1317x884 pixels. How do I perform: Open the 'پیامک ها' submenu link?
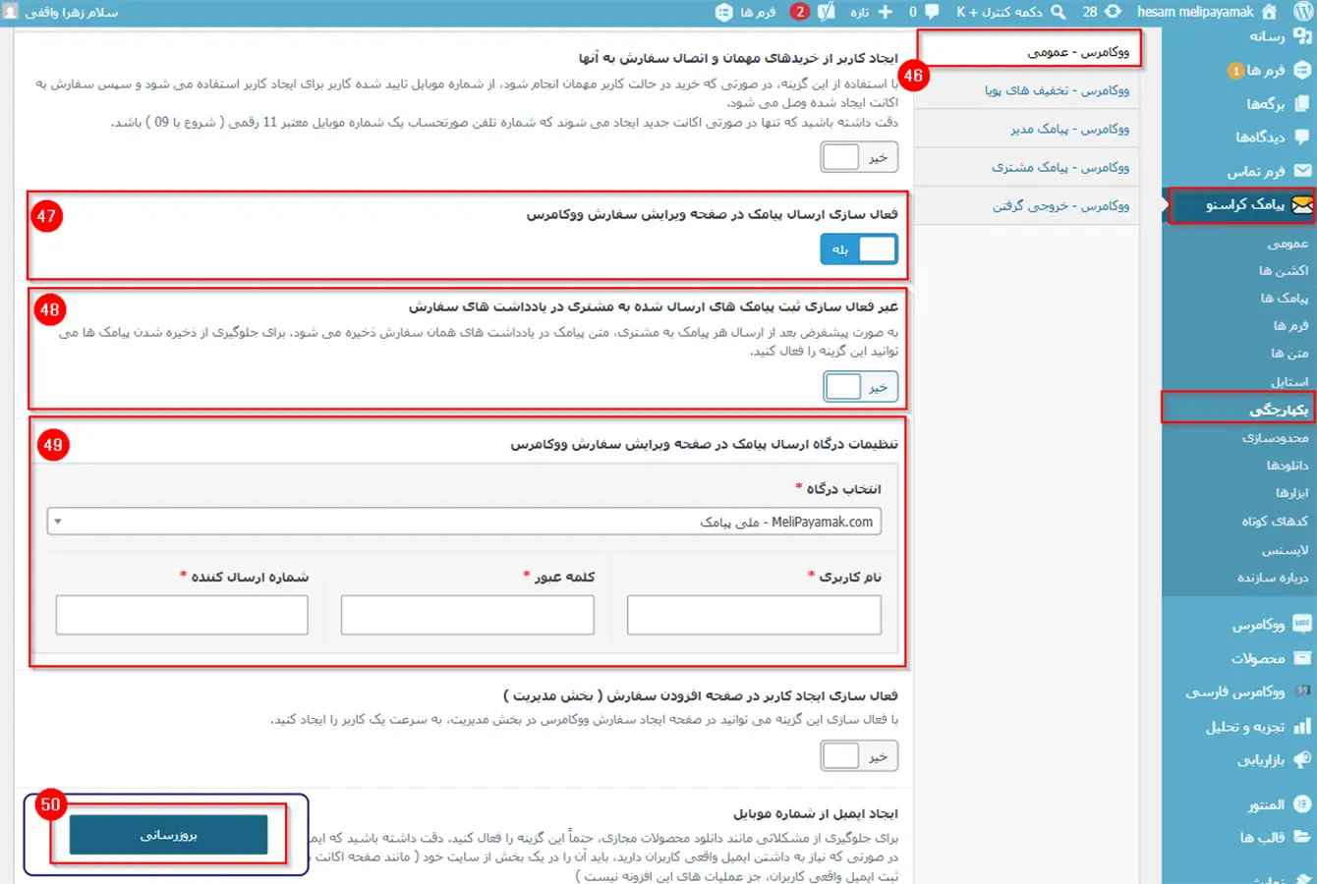1285,298
